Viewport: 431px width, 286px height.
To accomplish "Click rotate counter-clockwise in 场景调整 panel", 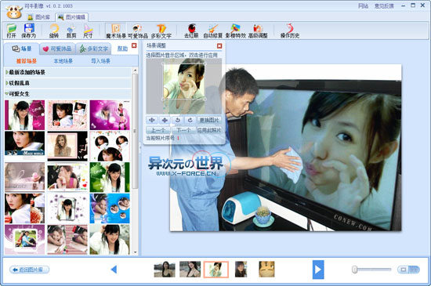I will 178,120.
